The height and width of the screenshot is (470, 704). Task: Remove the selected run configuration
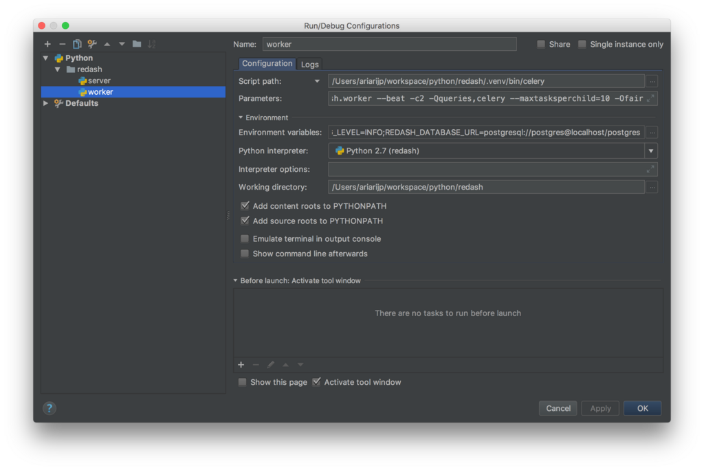click(x=61, y=44)
